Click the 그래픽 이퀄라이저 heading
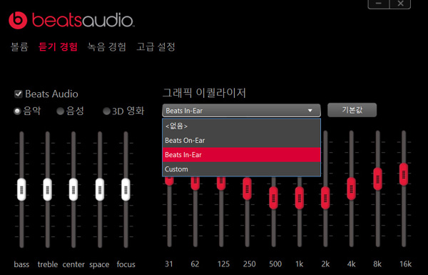 204,93
